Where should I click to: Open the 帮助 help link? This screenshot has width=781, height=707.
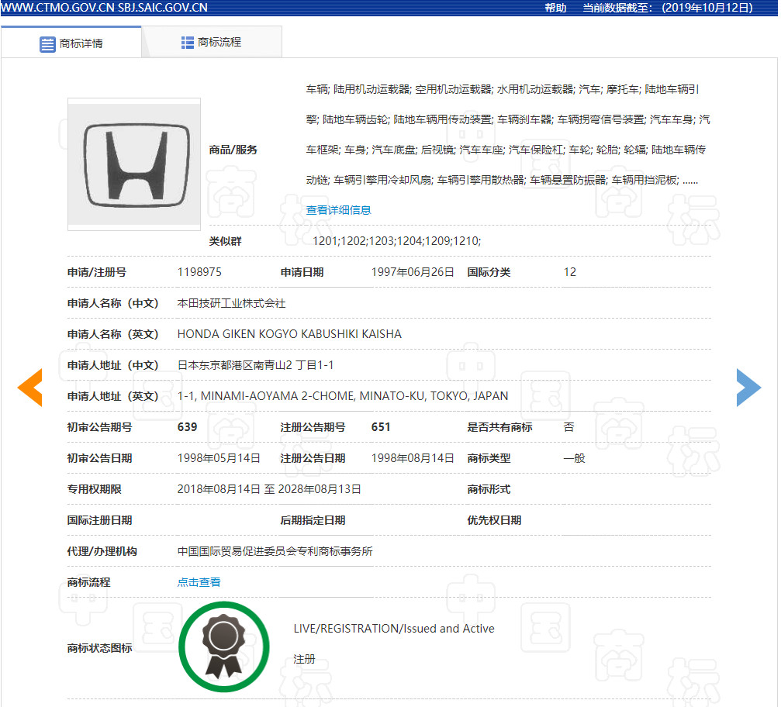coord(555,8)
